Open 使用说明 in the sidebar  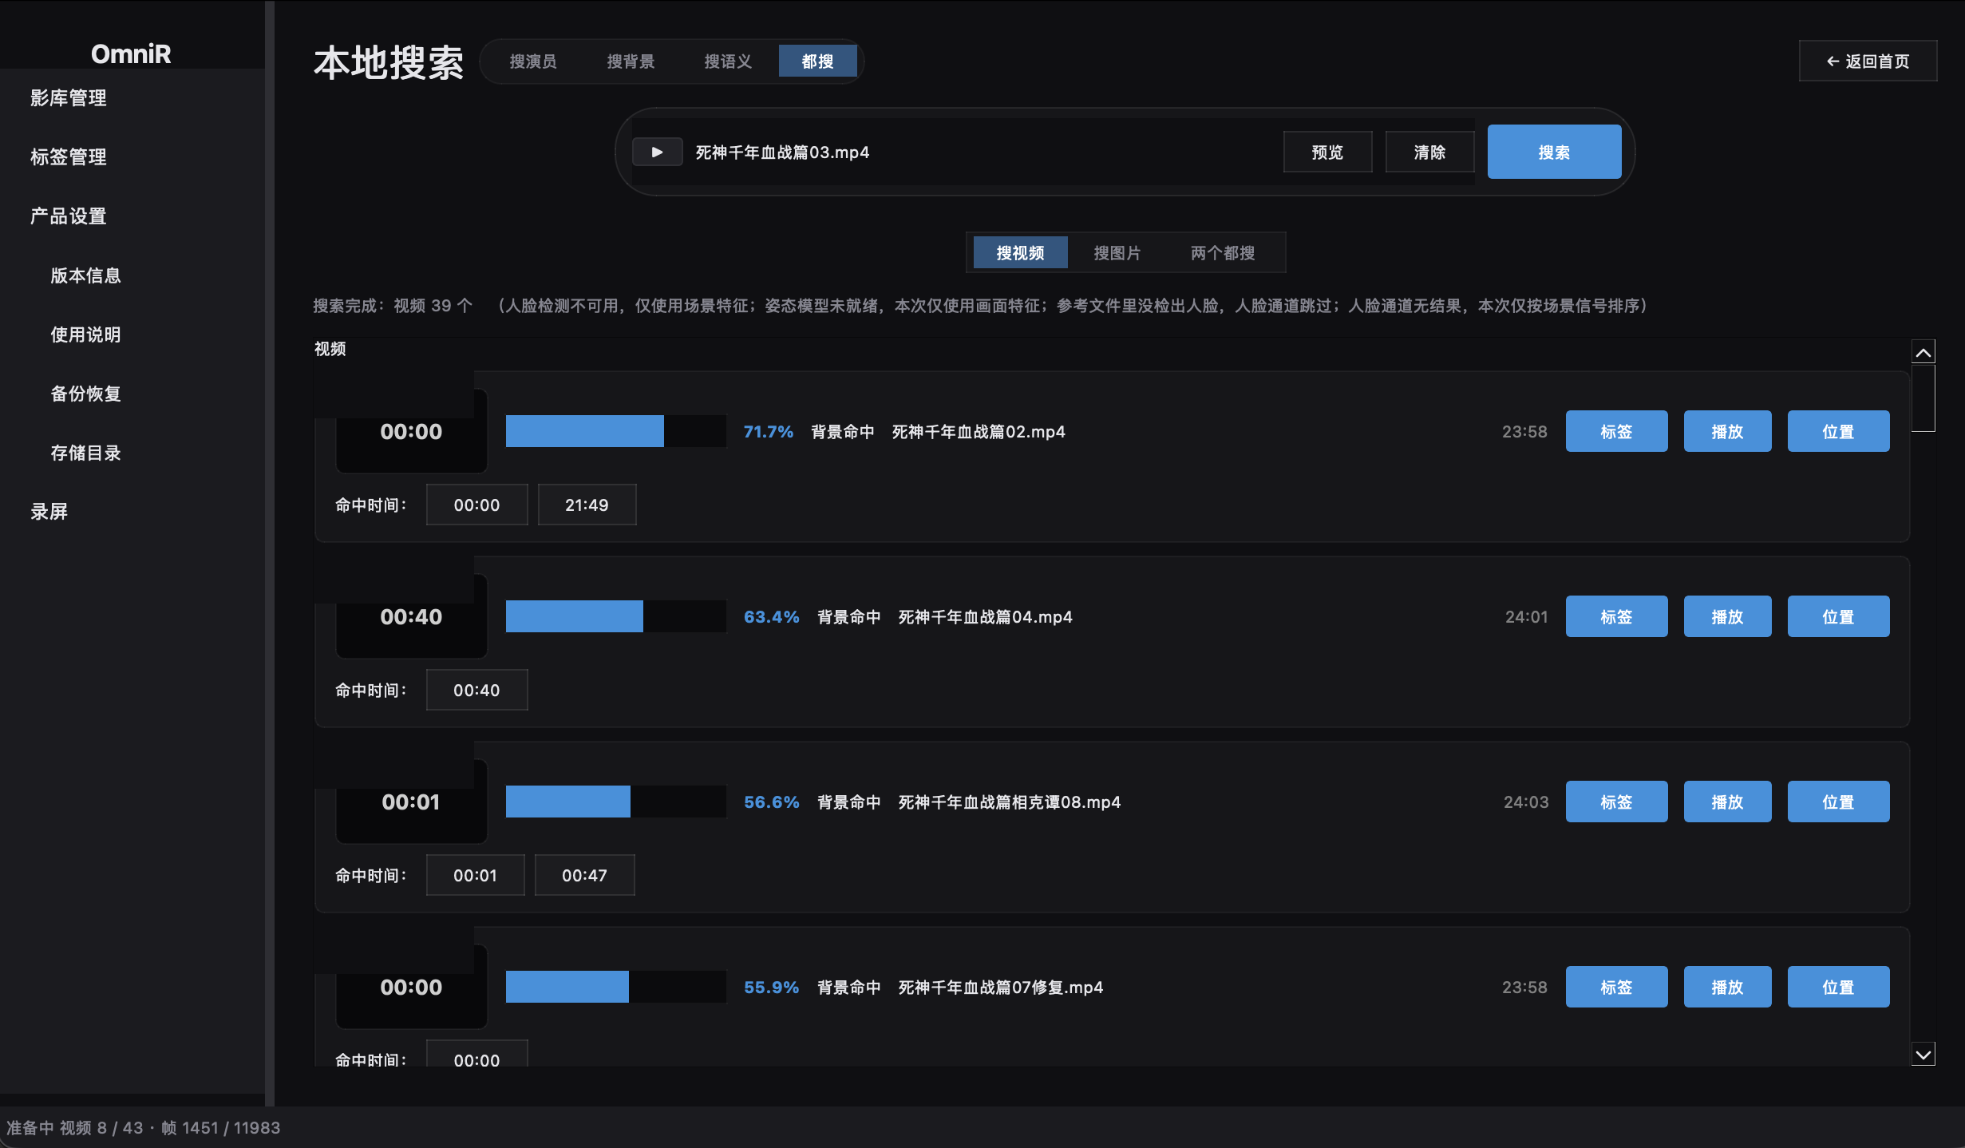[x=85, y=335]
